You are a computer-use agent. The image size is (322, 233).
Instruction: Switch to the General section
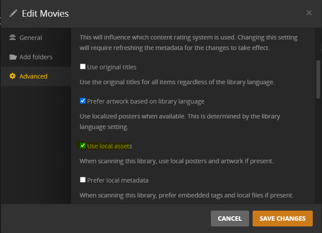click(x=31, y=38)
